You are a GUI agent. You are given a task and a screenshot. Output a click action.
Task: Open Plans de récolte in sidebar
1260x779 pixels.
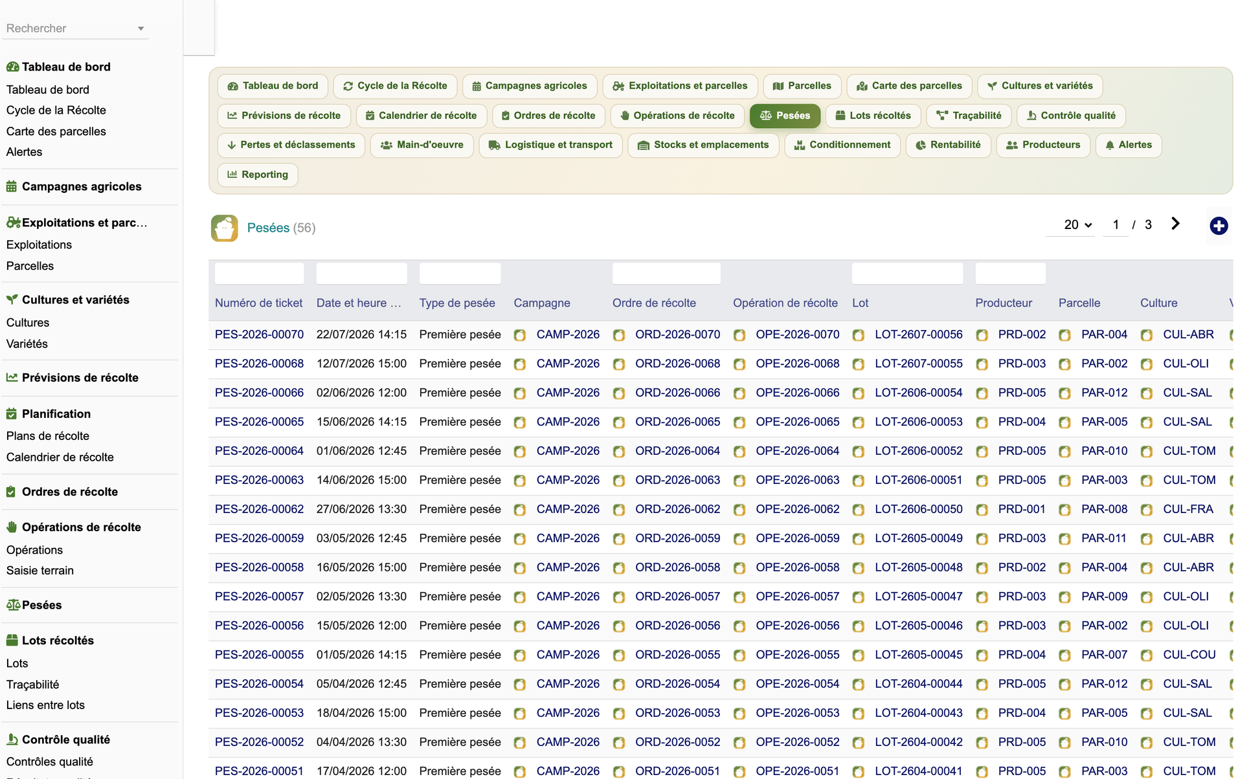48,436
